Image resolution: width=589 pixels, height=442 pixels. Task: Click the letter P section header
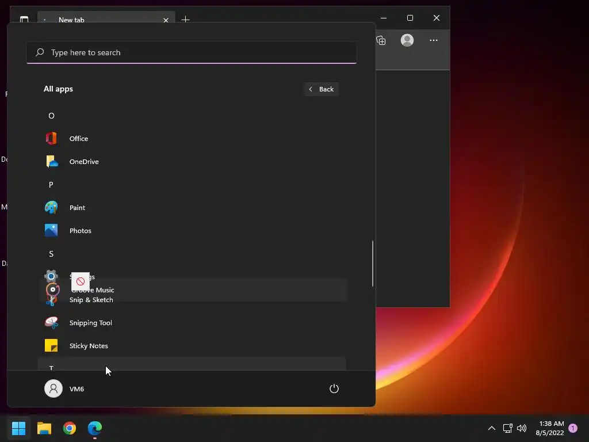(x=51, y=185)
